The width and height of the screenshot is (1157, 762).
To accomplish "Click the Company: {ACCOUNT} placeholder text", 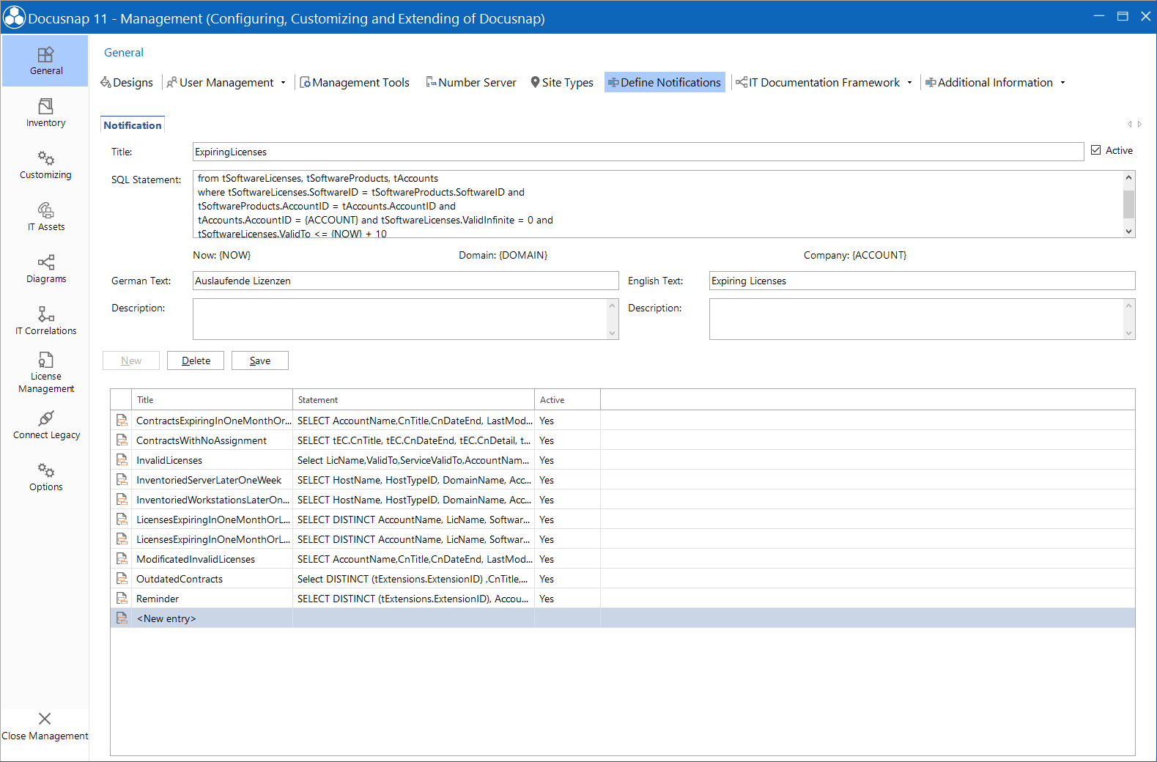I will coord(855,255).
